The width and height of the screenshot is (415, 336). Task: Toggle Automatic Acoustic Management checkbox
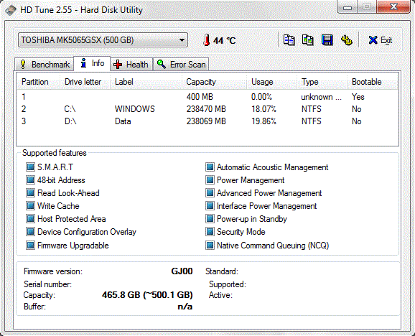(210, 167)
